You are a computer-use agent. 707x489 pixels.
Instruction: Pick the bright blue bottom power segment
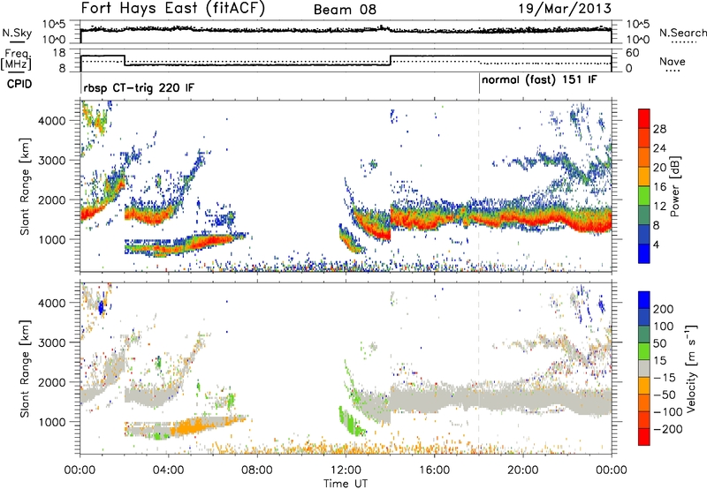[644, 253]
